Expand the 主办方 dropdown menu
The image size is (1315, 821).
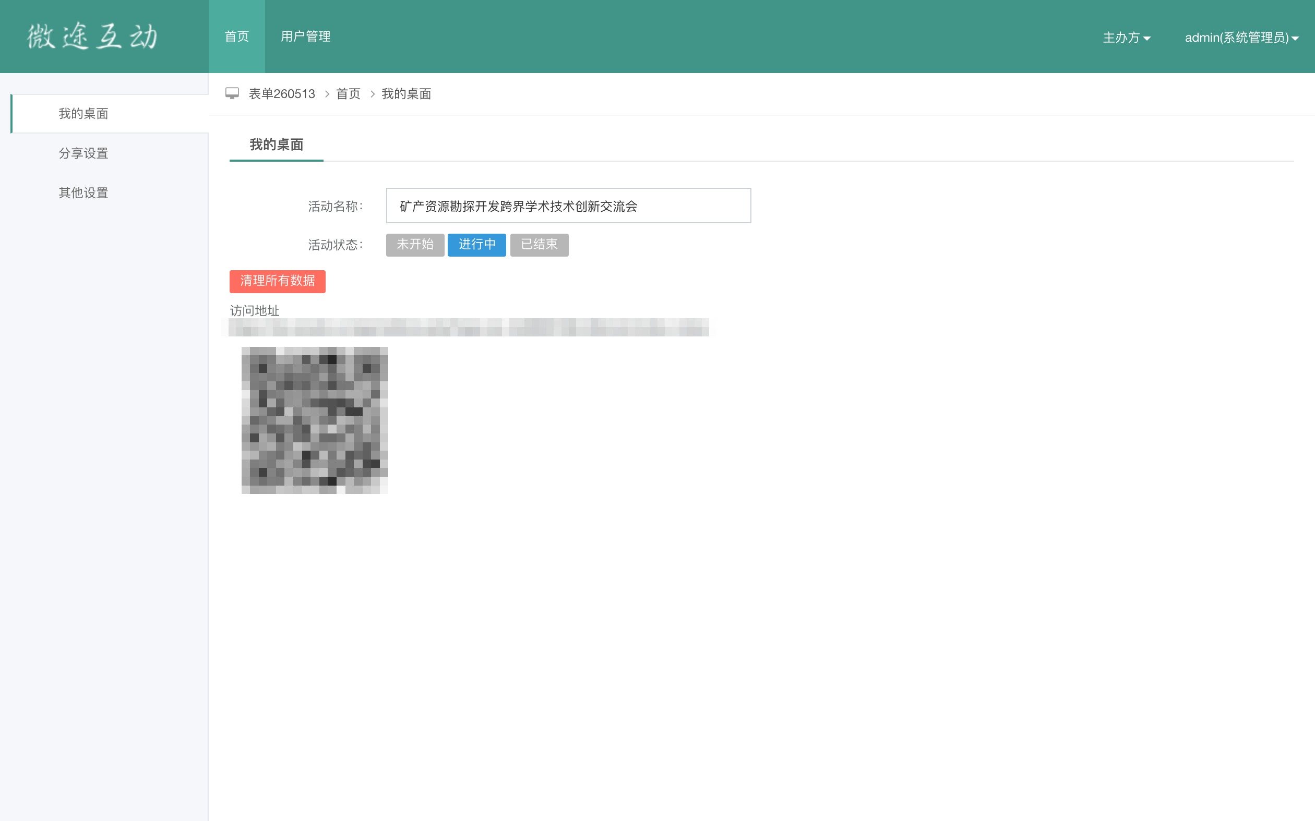(1127, 38)
